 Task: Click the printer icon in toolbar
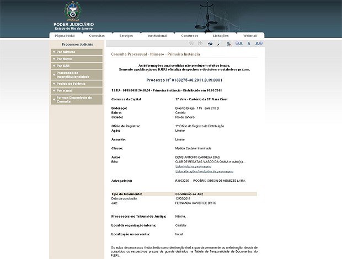click(210, 43)
